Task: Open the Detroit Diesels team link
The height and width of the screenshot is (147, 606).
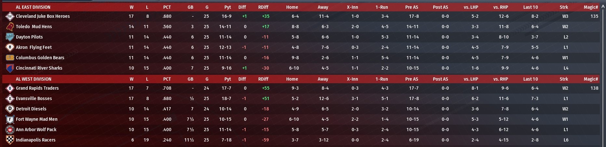Action: click(31, 109)
